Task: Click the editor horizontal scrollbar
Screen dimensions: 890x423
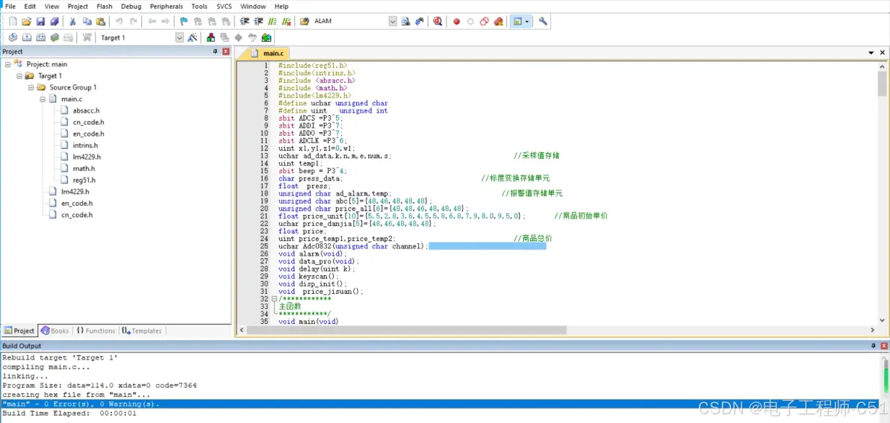Action: pos(407,330)
